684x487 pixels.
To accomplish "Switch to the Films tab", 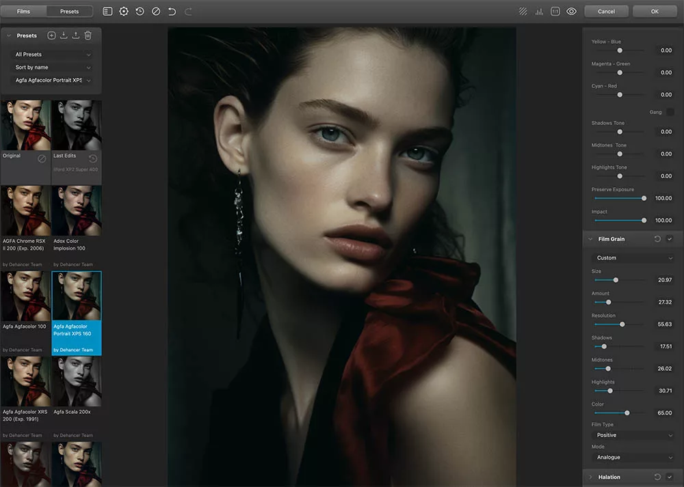I will [23, 11].
